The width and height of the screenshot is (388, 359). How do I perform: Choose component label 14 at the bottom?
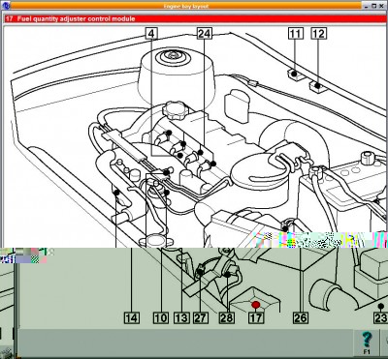click(x=132, y=318)
